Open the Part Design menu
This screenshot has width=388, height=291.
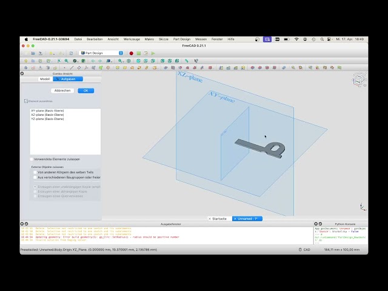point(182,39)
